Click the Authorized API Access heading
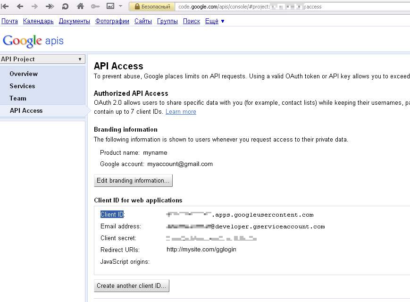Image resolution: width=410 pixels, height=302 pixels. pos(131,93)
